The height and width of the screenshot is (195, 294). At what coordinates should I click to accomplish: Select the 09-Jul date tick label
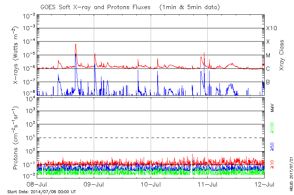(94, 183)
